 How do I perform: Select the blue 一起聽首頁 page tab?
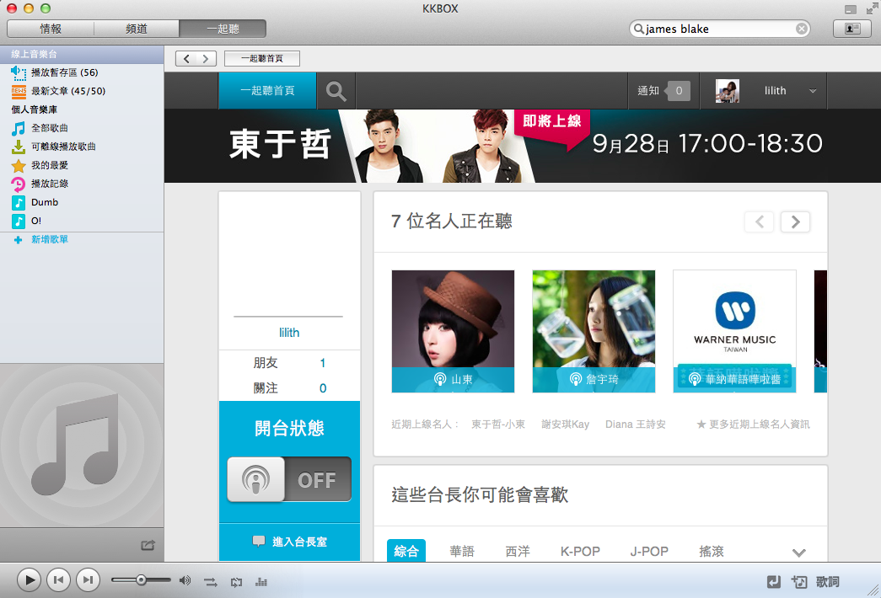click(x=267, y=90)
